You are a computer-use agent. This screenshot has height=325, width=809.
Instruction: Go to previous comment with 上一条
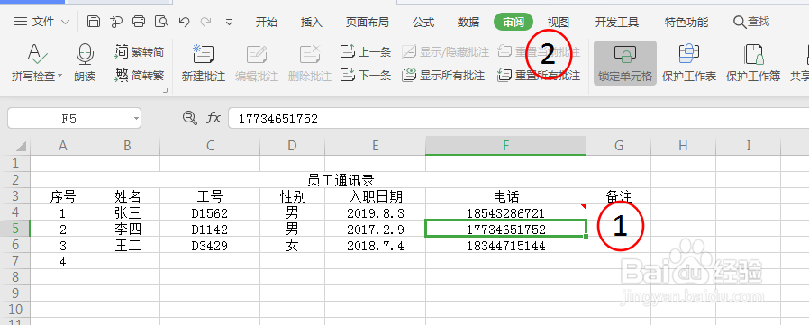click(x=366, y=51)
